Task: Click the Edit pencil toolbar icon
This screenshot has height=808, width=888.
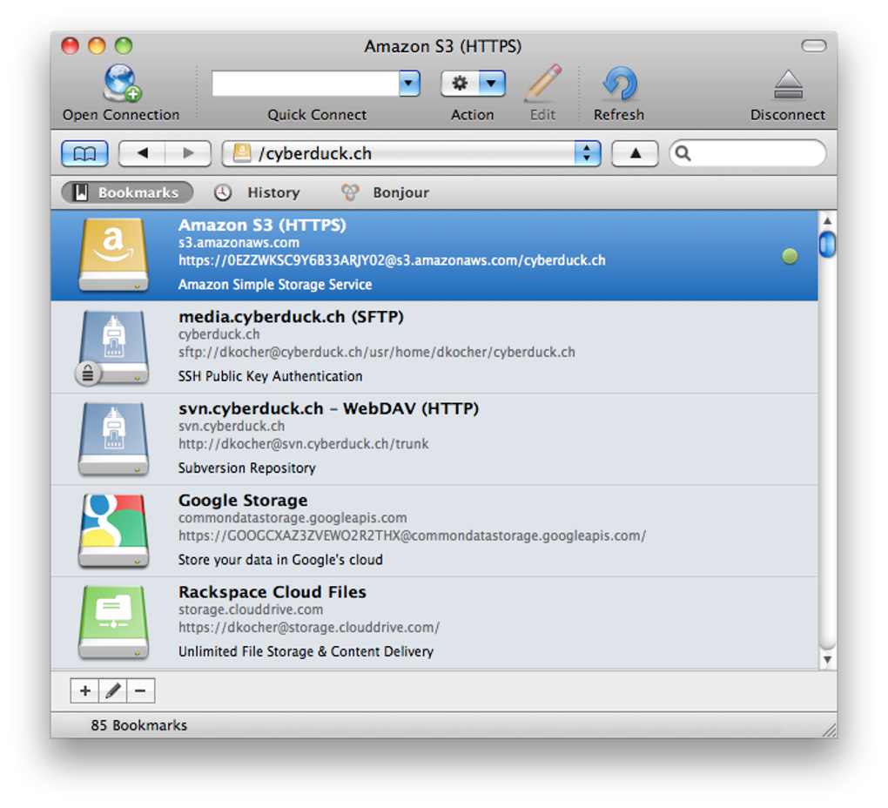Action: [x=542, y=84]
